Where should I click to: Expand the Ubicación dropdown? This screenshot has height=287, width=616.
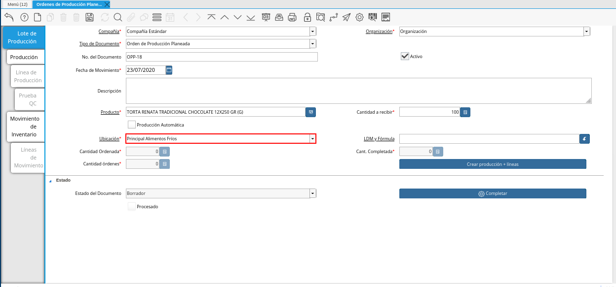(312, 139)
